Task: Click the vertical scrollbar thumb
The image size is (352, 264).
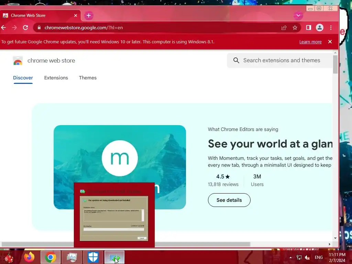Action: [335, 64]
